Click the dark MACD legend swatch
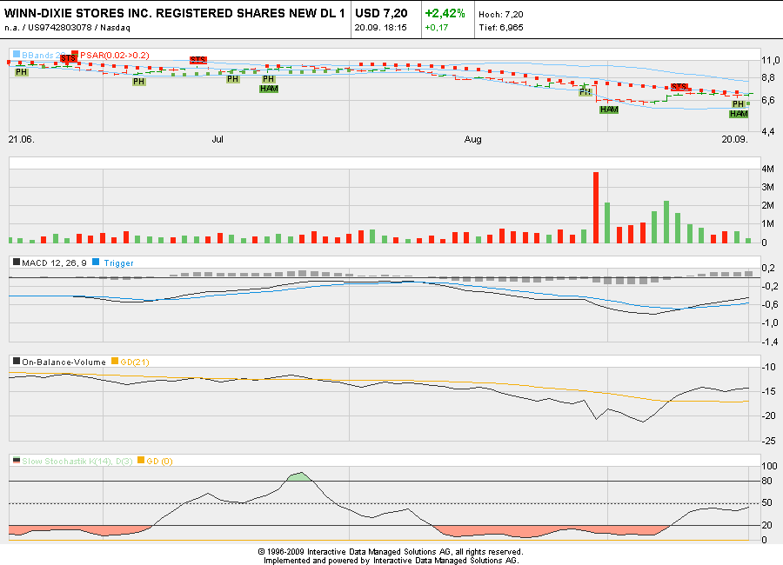This screenshot has width=783, height=565. [17, 262]
